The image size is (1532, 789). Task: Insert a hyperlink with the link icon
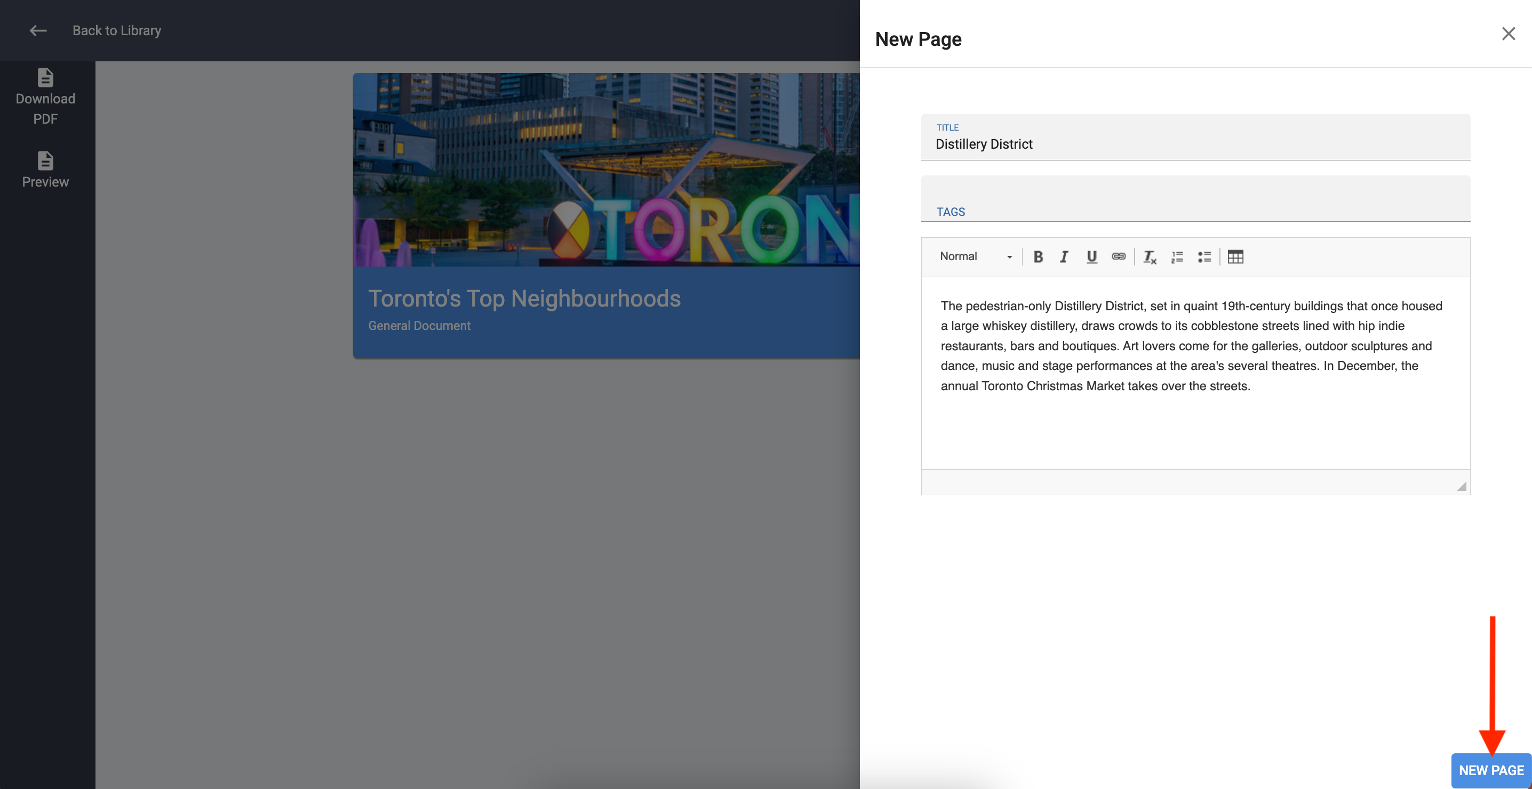[1118, 257]
